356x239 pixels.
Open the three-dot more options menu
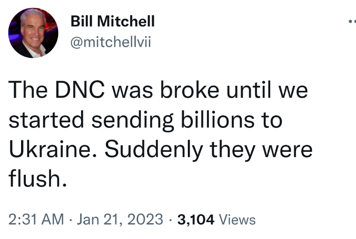(352, 22)
